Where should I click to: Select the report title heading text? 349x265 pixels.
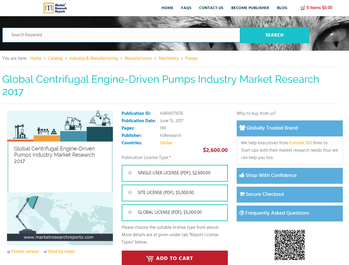[x=160, y=86]
